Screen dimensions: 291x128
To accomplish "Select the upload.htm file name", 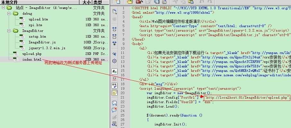I will click(38, 19).
